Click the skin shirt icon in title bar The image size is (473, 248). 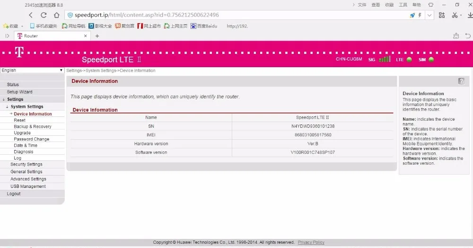point(431,5)
